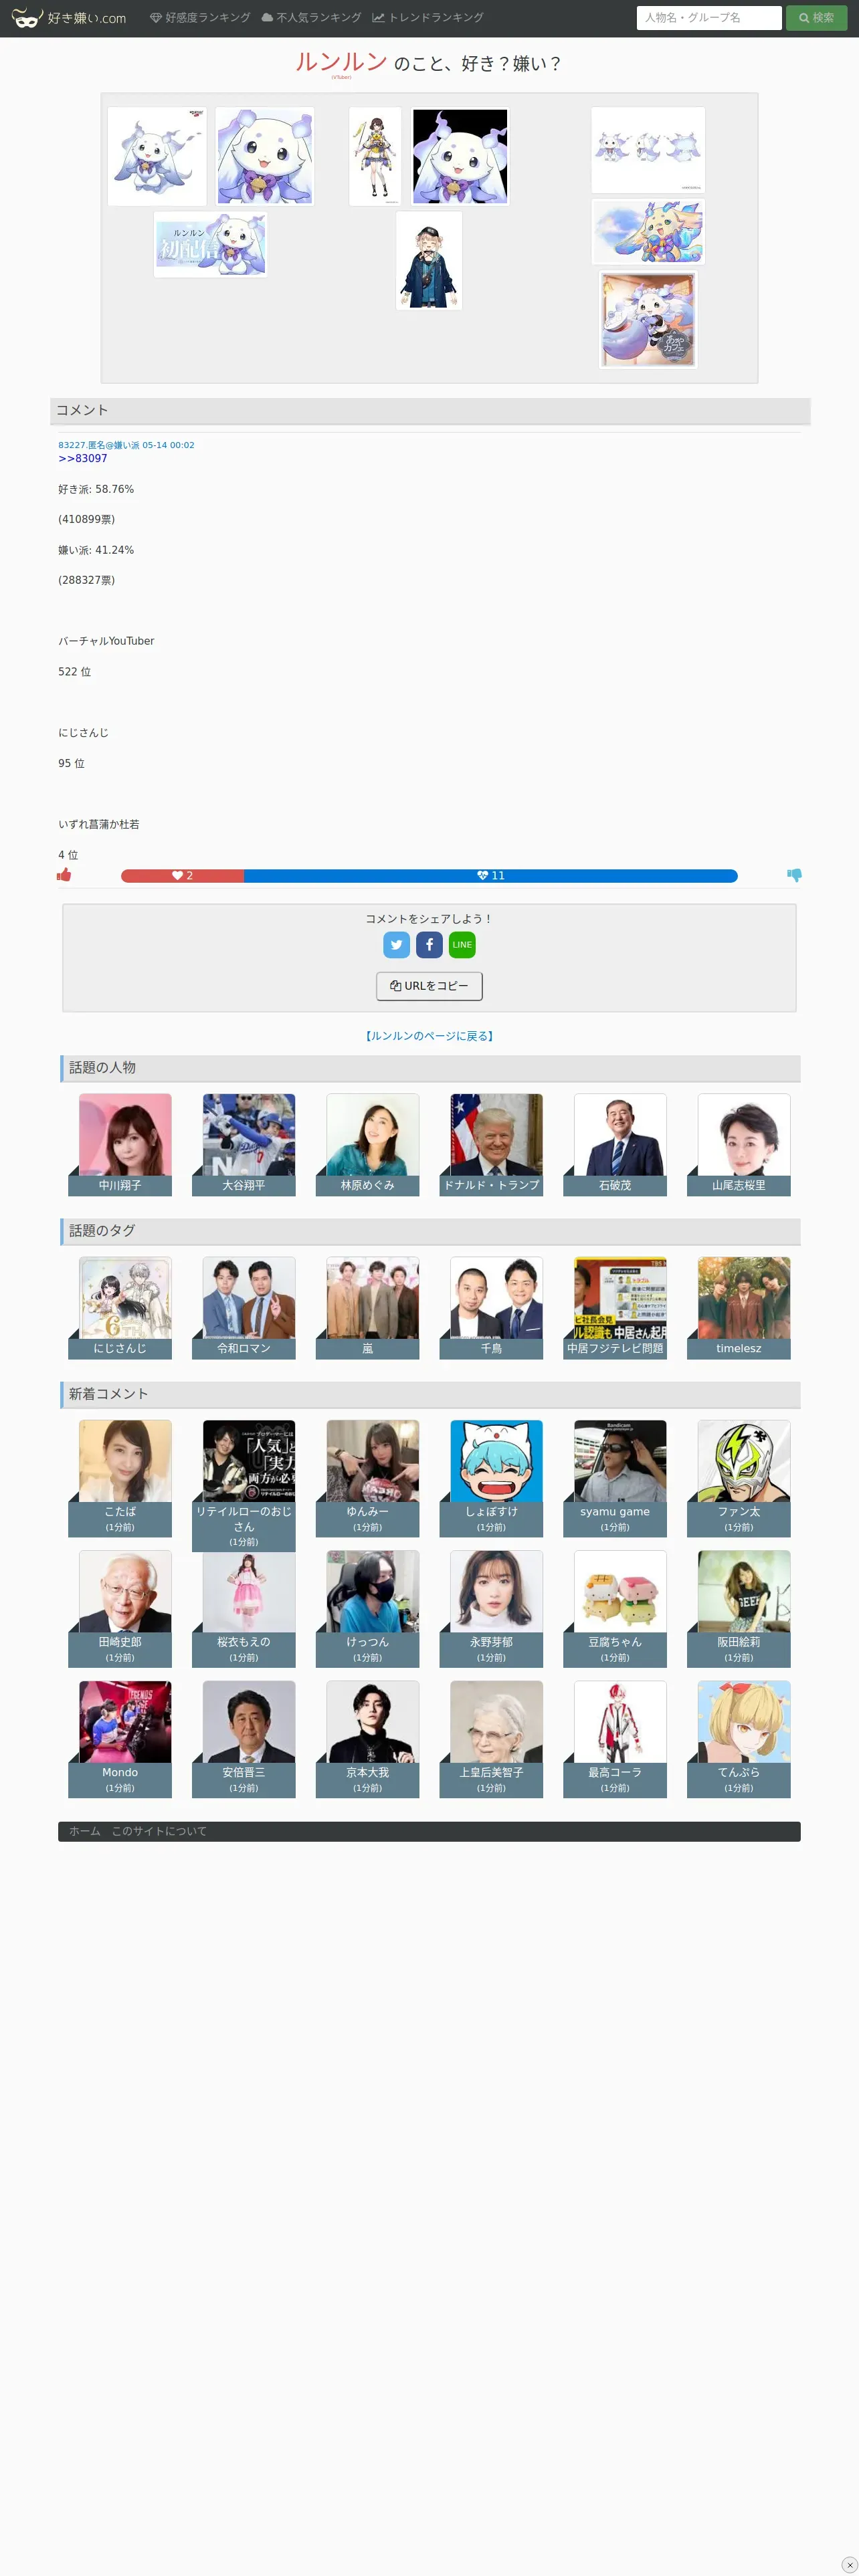Open しょぼすけ new comment card
The height and width of the screenshot is (2576, 859).
491,1478
